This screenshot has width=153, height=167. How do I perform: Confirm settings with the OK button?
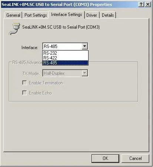point(105,158)
